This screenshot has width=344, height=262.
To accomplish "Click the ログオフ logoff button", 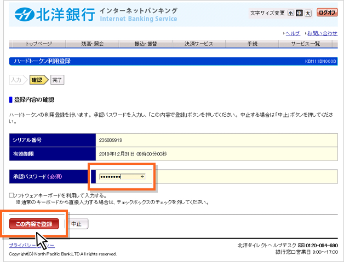I will [x=327, y=13].
